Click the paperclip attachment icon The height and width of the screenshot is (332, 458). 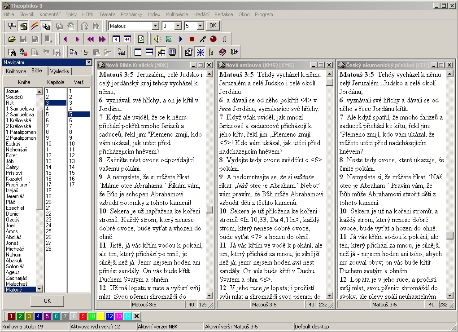[x=224, y=39]
